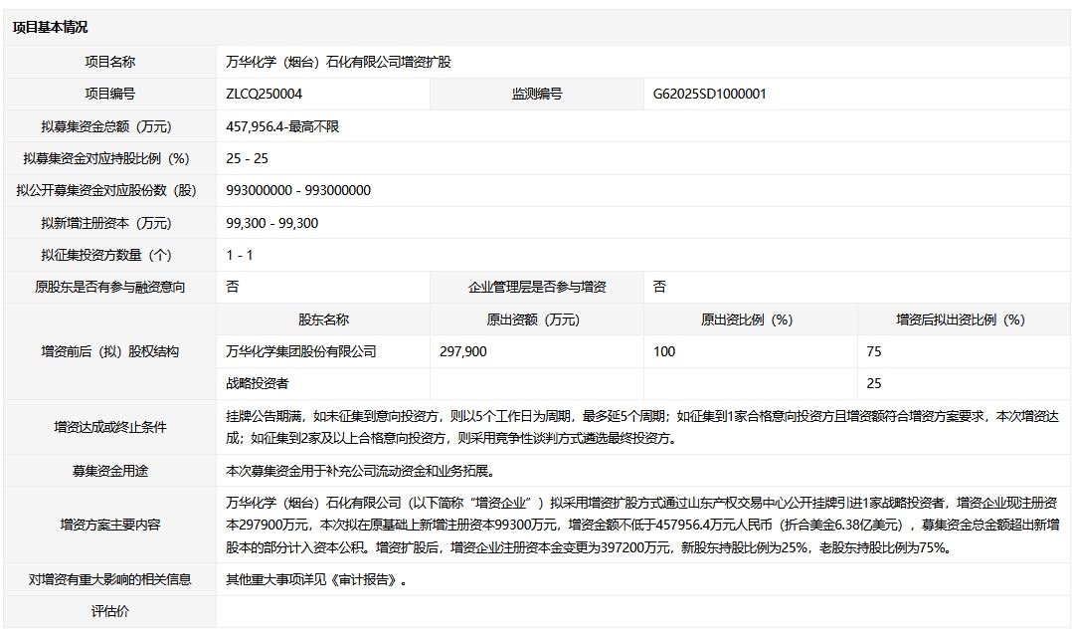The width and height of the screenshot is (1072, 636).
Task: Click the '评估价' row label
Action: click(110, 611)
